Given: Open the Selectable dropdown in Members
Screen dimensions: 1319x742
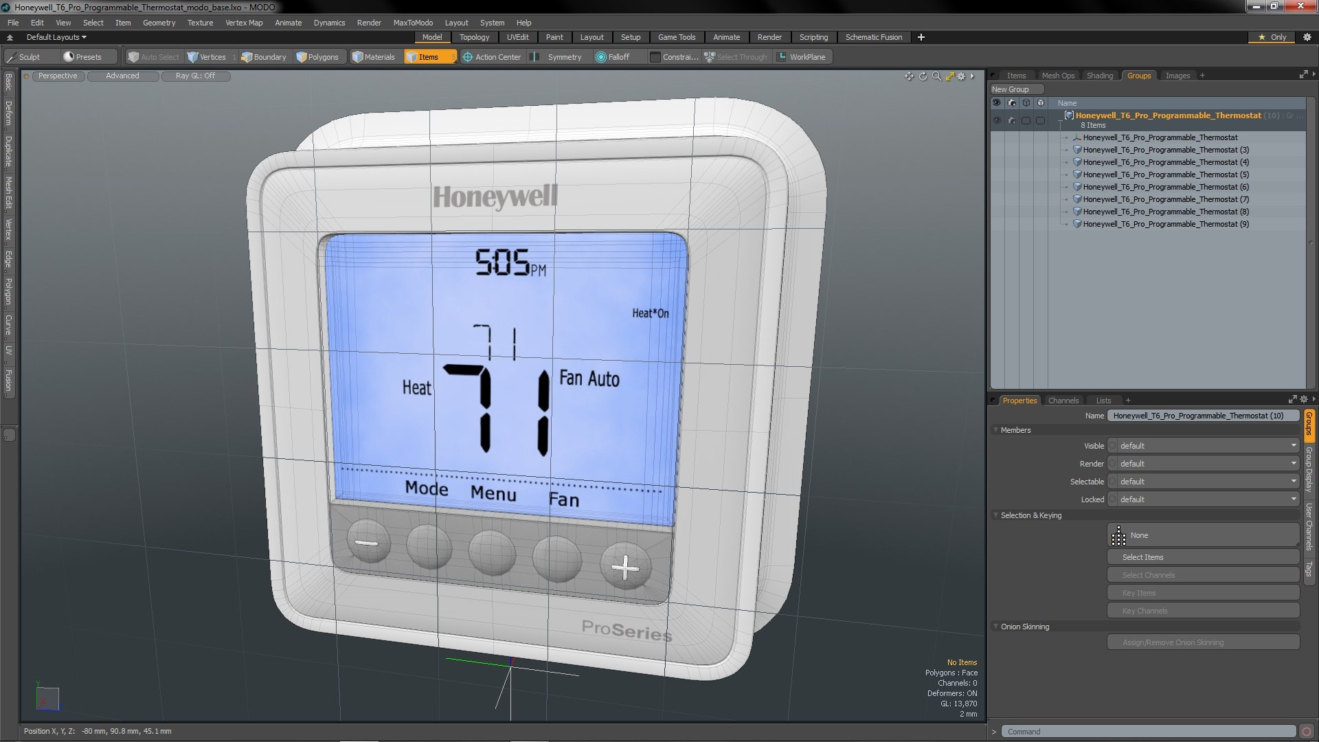Looking at the screenshot, I should (1204, 482).
